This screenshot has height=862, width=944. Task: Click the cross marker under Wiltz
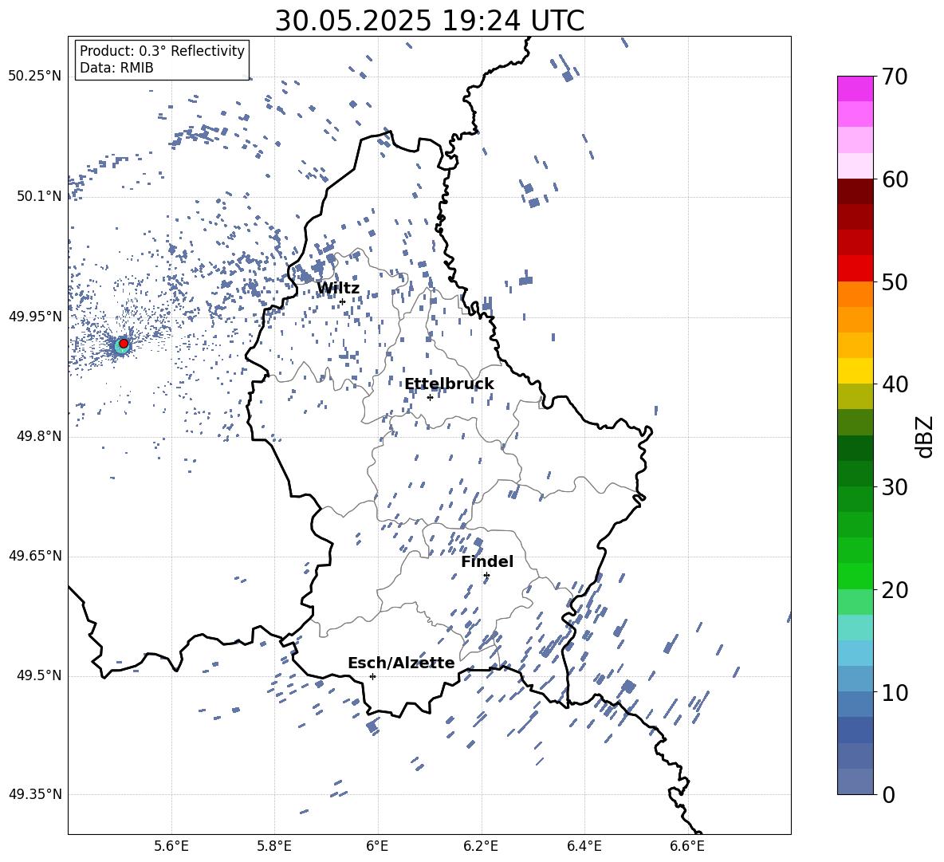coord(342,301)
